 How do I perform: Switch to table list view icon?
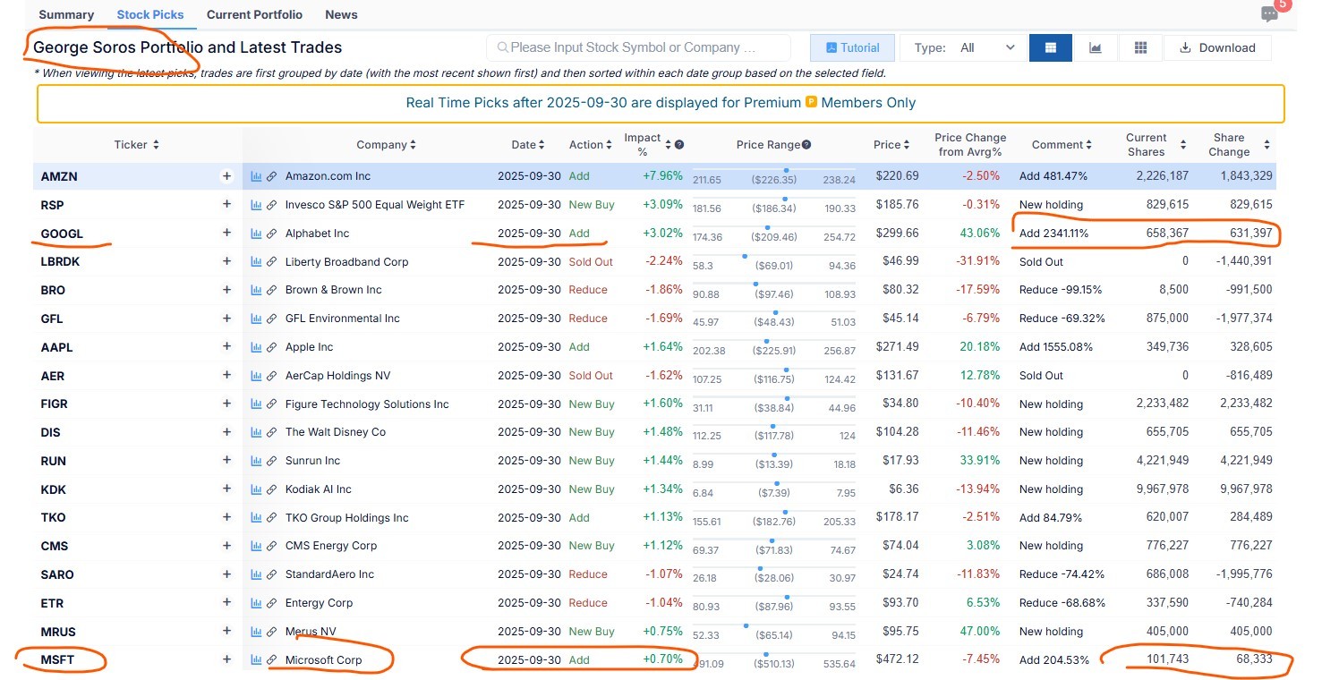[1050, 47]
